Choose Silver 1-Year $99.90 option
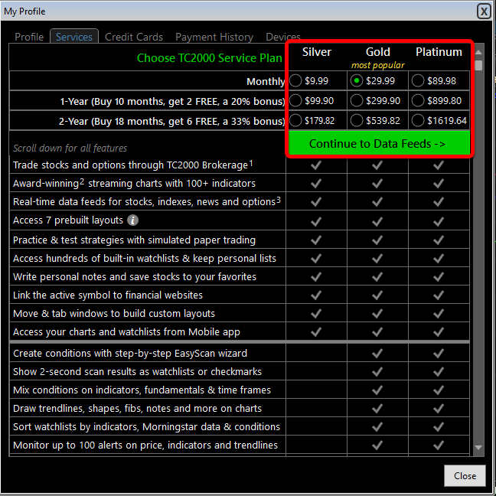This screenshot has height=496, width=496. (295, 100)
